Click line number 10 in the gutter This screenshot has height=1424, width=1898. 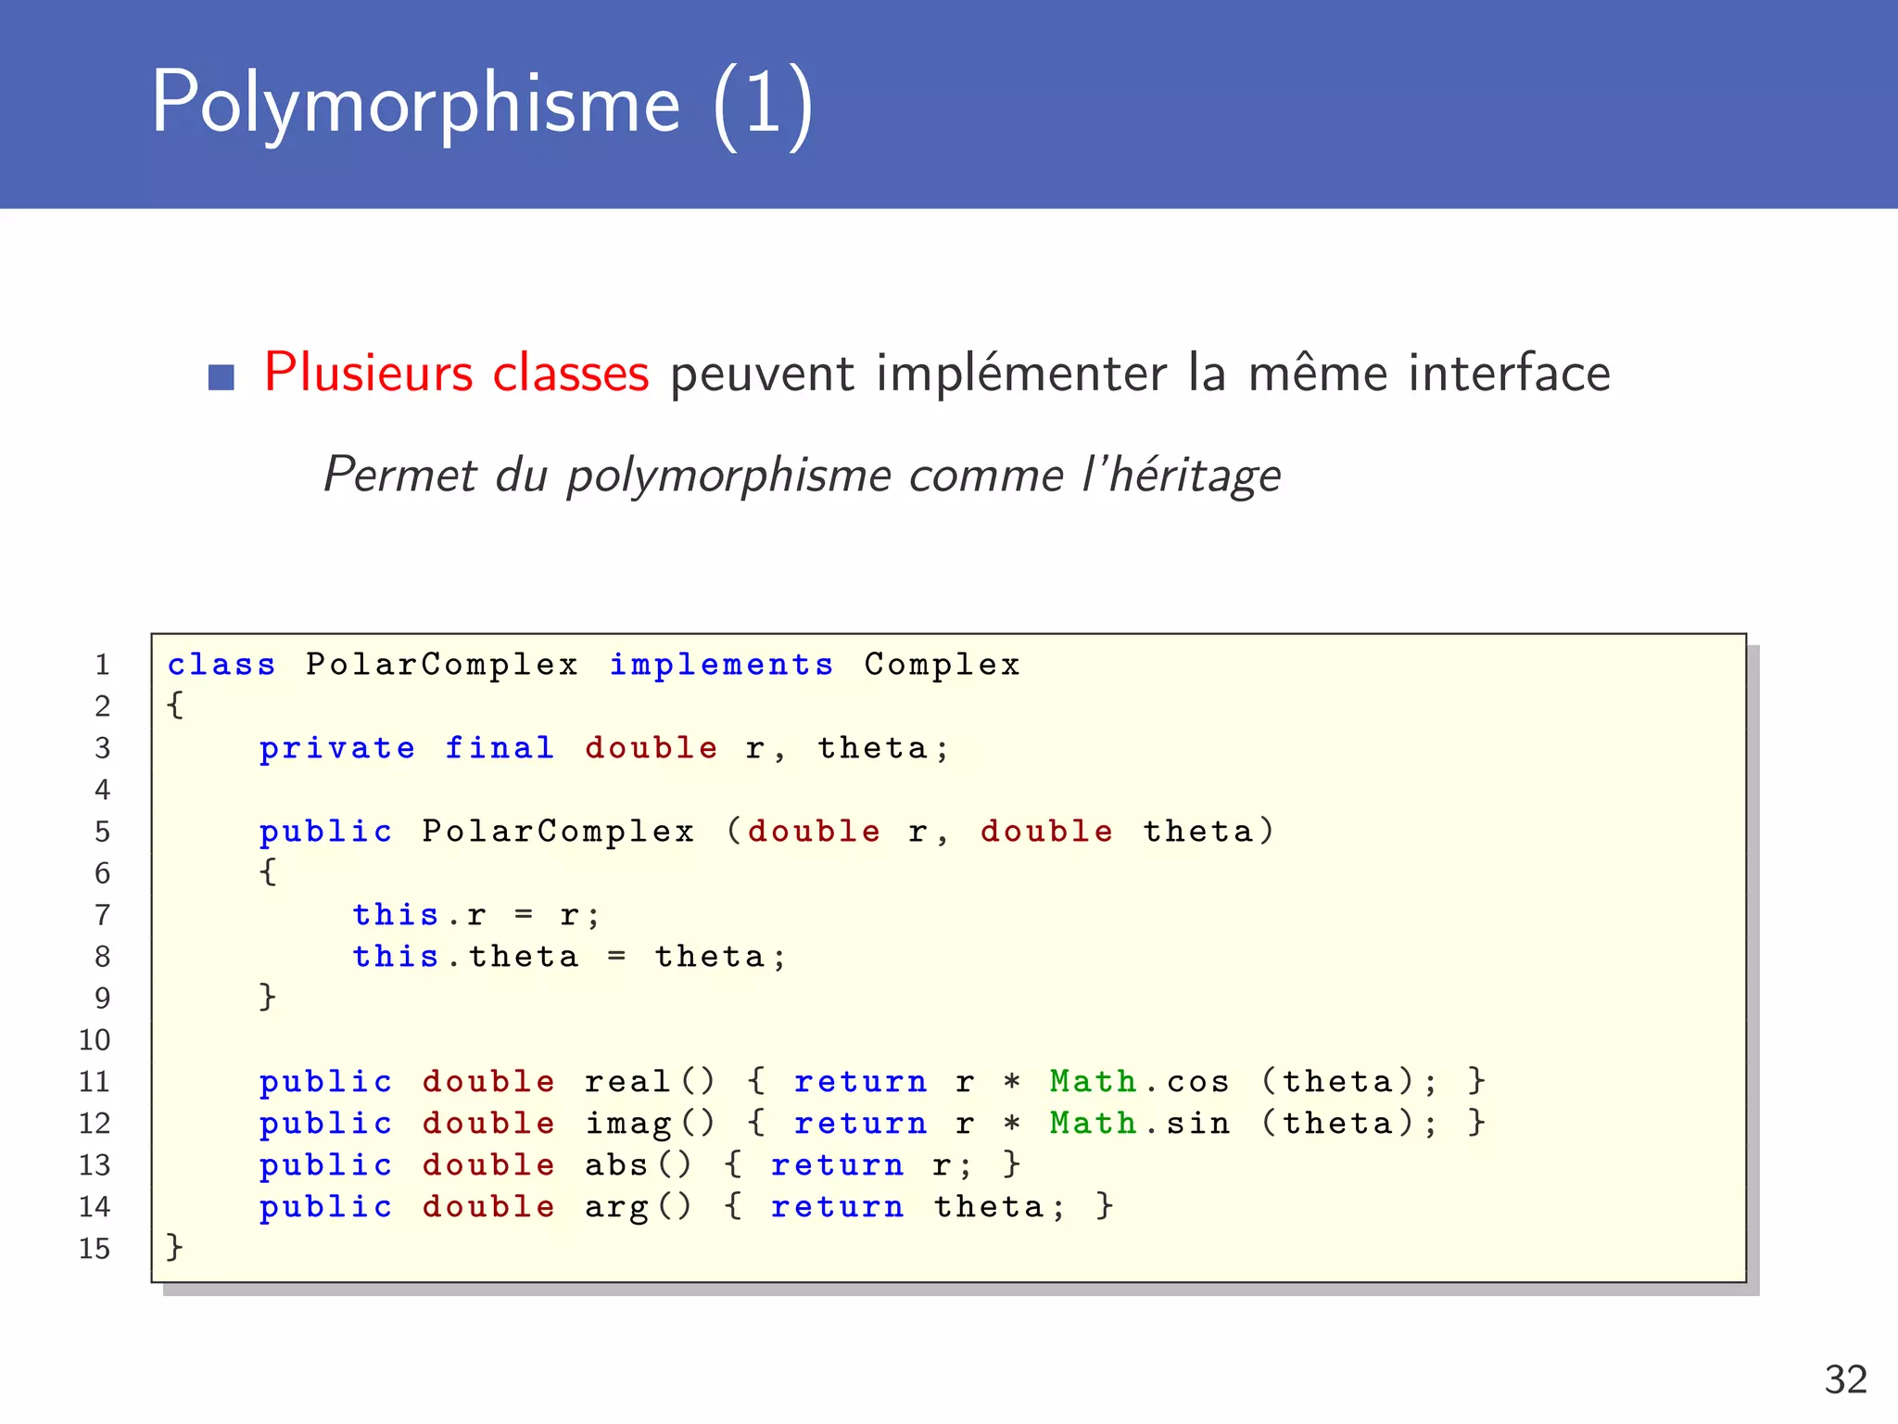pos(95,1040)
